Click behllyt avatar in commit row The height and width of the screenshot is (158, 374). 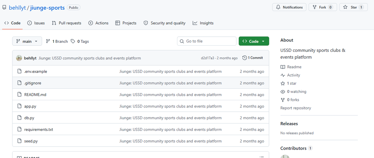coord(19,58)
